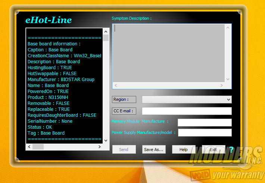Click inside the Symptom Description text area

tap(169, 53)
